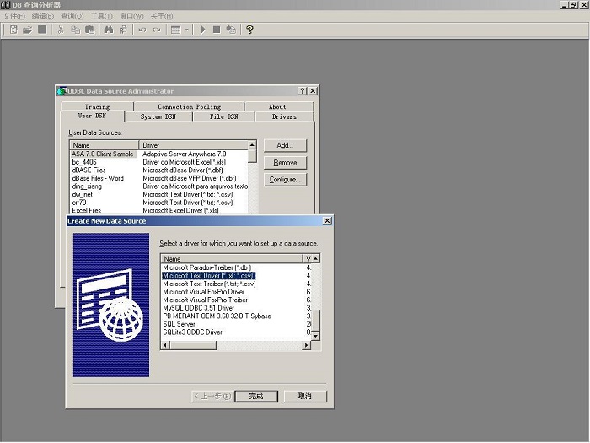Click the Stop query square icon

[217, 30]
